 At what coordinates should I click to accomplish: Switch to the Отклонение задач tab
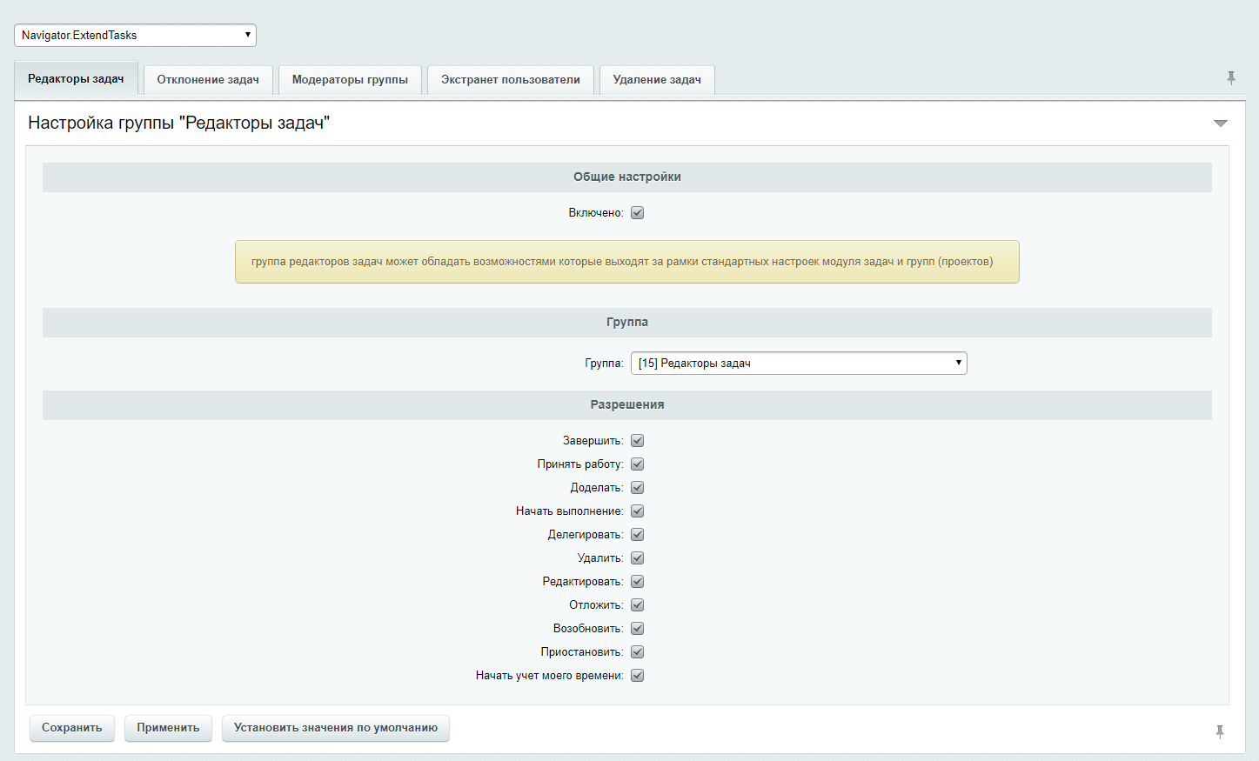(x=208, y=79)
